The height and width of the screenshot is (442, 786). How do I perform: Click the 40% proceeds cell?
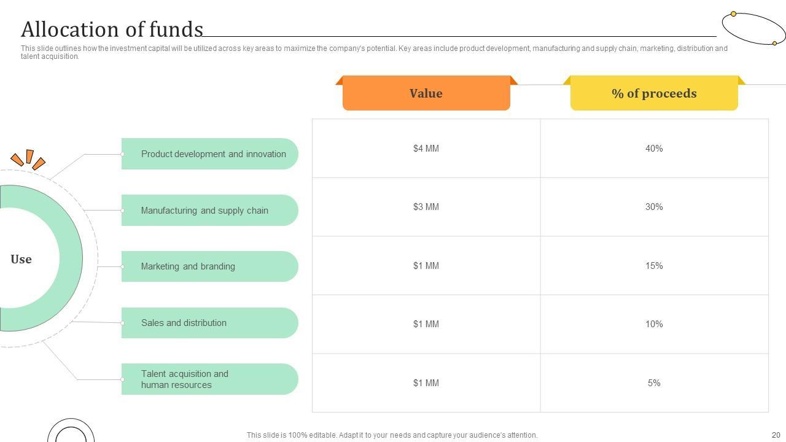pos(654,149)
